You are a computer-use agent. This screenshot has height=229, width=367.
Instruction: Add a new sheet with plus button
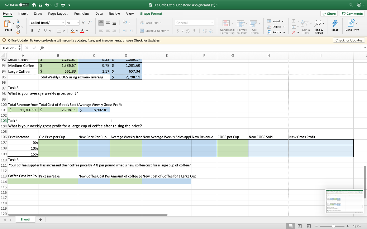click(40, 220)
